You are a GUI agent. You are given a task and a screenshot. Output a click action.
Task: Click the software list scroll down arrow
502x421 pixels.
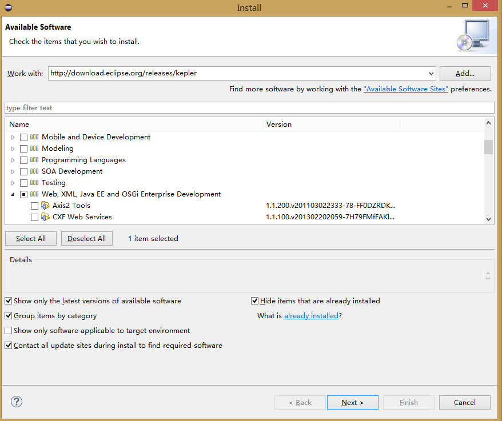tap(488, 219)
